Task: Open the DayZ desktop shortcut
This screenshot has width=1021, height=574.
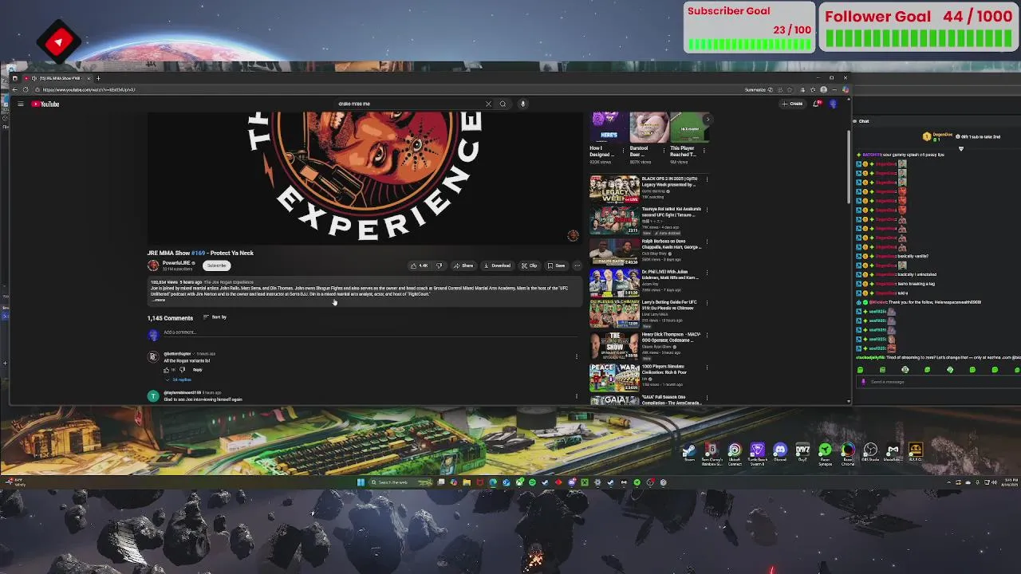Action: [802, 452]
